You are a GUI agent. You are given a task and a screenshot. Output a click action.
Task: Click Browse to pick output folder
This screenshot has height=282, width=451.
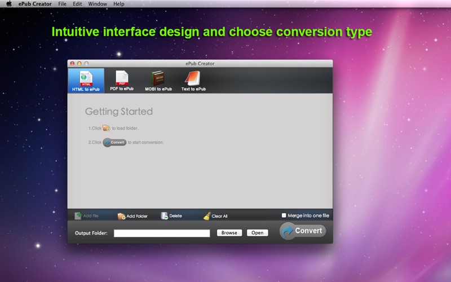229,233
